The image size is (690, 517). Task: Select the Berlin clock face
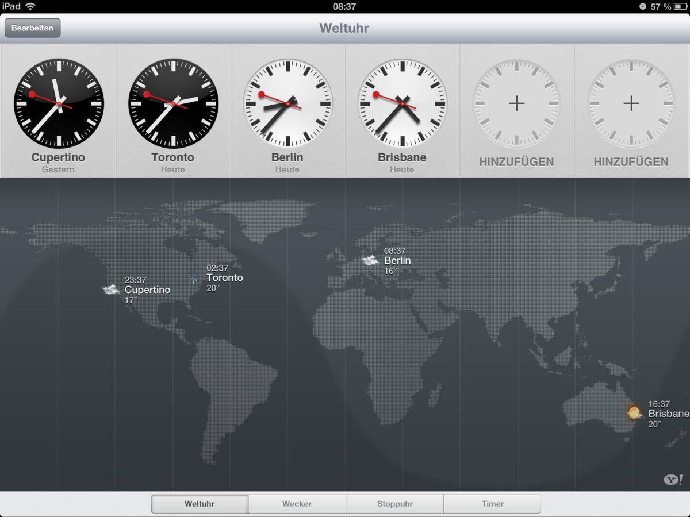287,103
